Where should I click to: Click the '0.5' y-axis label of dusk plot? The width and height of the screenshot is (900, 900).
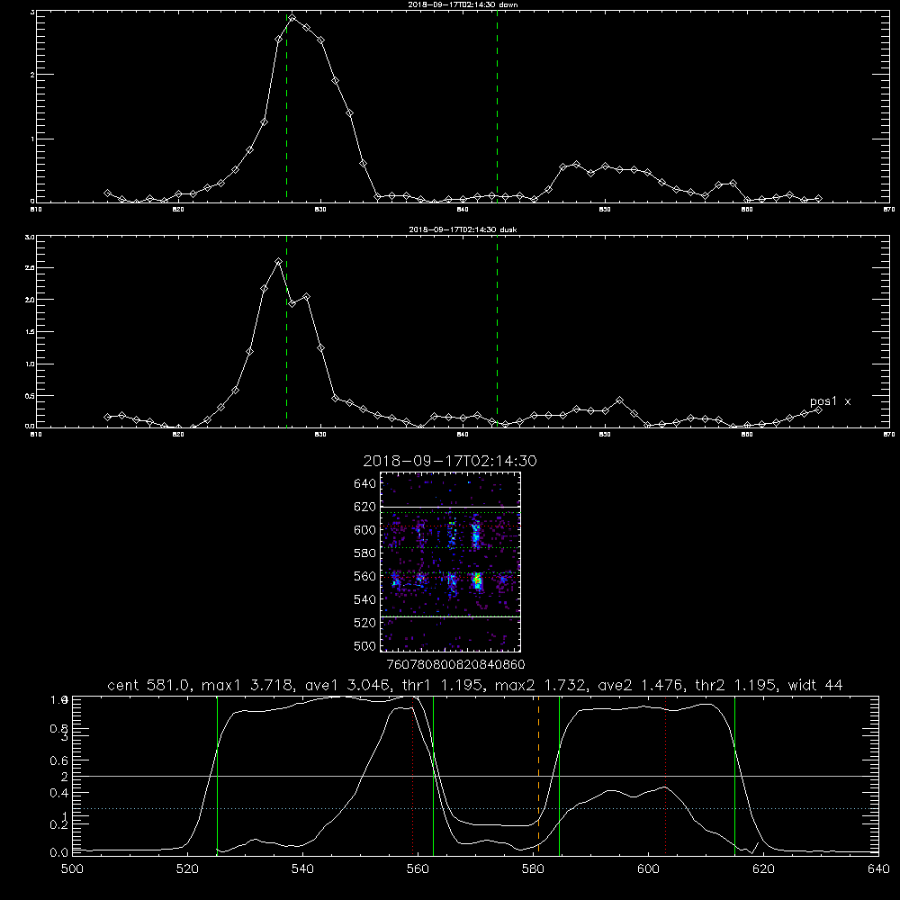[x=30, y=396]
